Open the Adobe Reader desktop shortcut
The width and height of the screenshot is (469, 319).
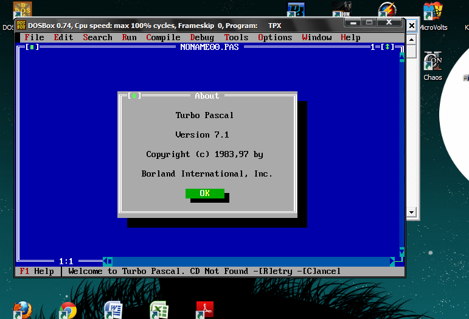pyautogui.click(x=204, y=310)
